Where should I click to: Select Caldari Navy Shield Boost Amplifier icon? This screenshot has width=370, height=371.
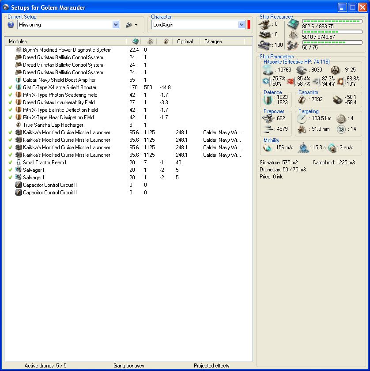pyautogui.click(x=19, y=80)
